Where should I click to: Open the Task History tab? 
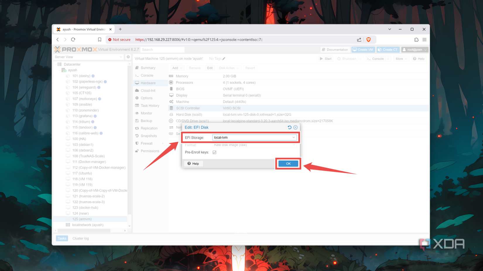pos(150,106)
